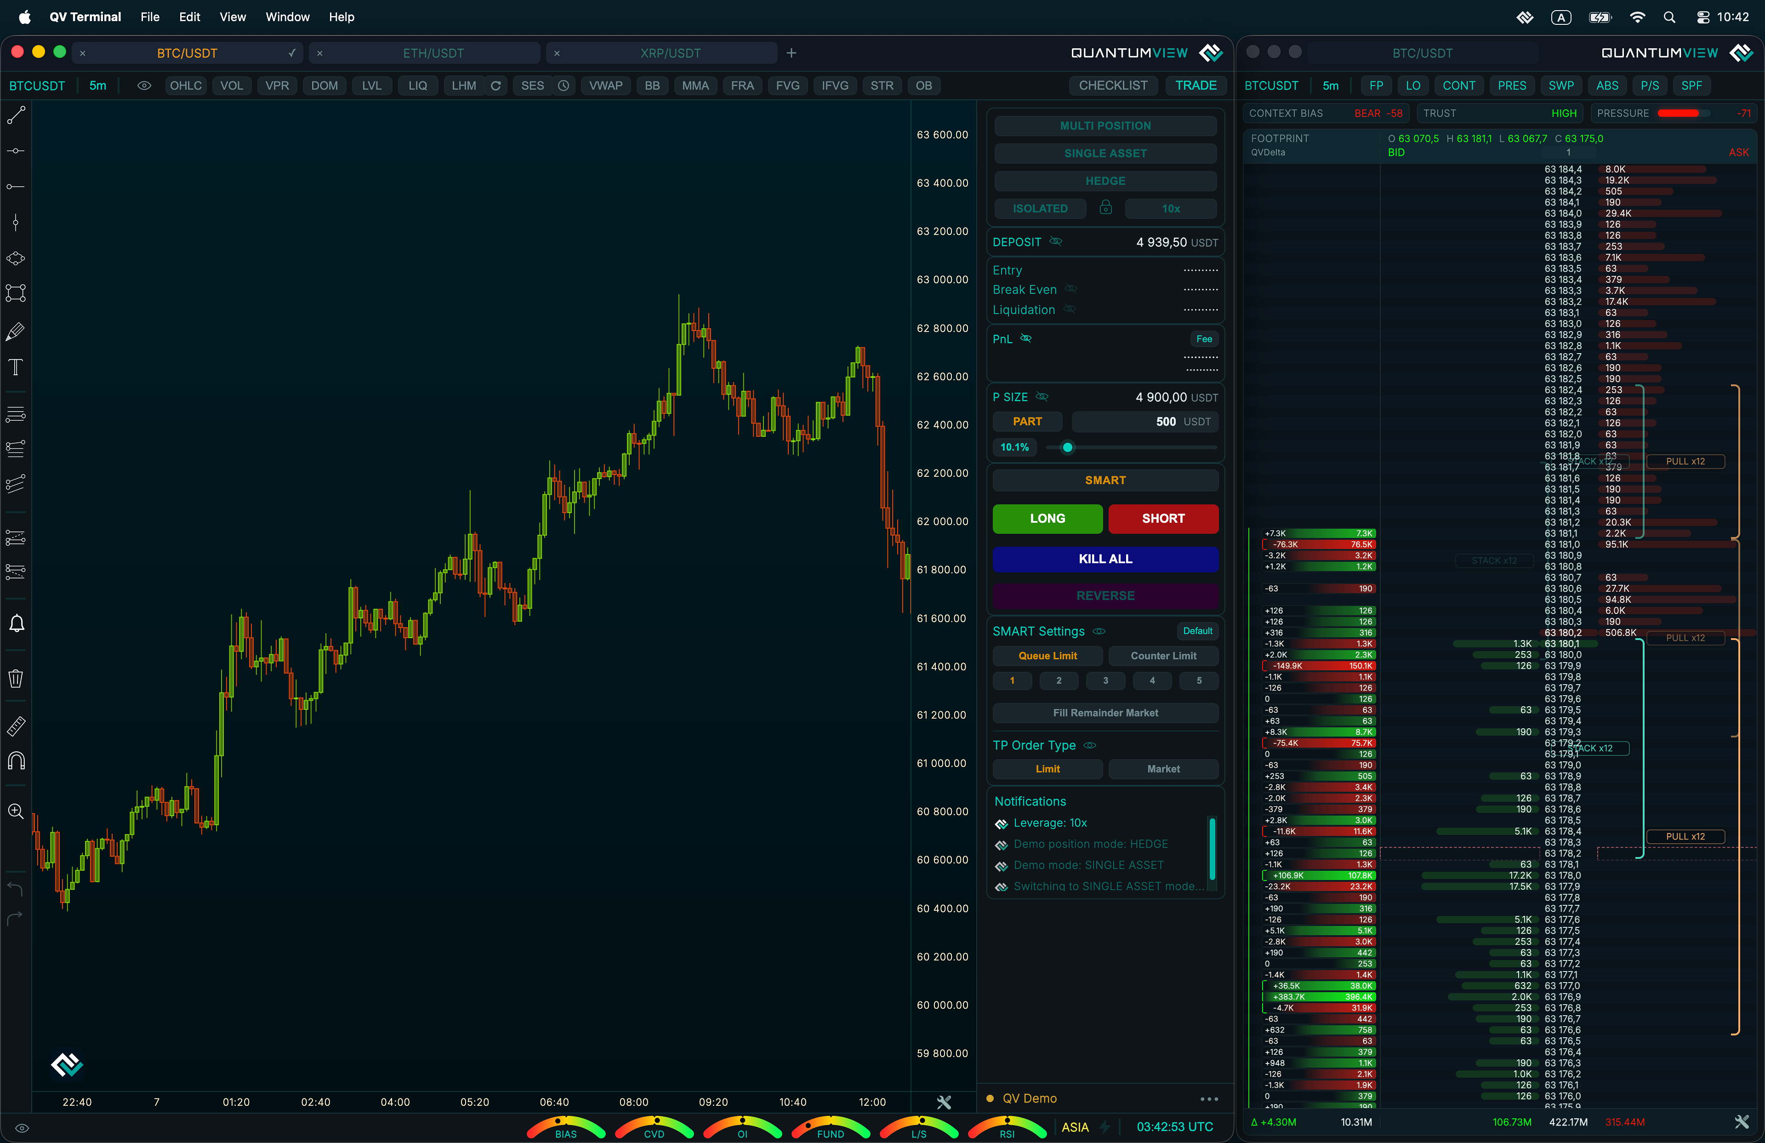Select the text annotation tool
The width and height of the screenshot is (1765, 1143).
click(x=16, y=367)
